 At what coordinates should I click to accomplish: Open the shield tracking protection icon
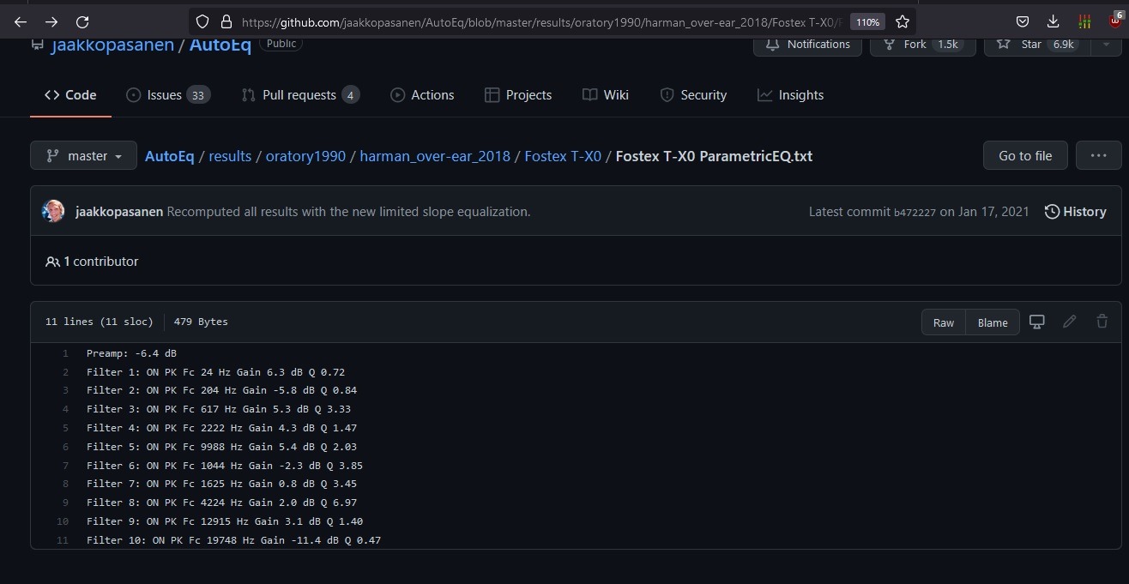coord(202,21)
